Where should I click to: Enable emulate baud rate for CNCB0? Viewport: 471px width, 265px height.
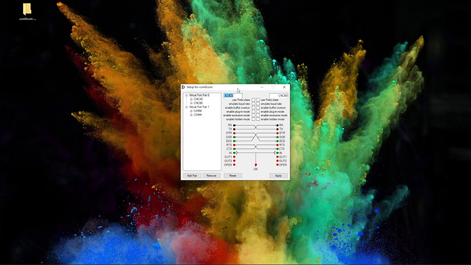tap(258, 104)
